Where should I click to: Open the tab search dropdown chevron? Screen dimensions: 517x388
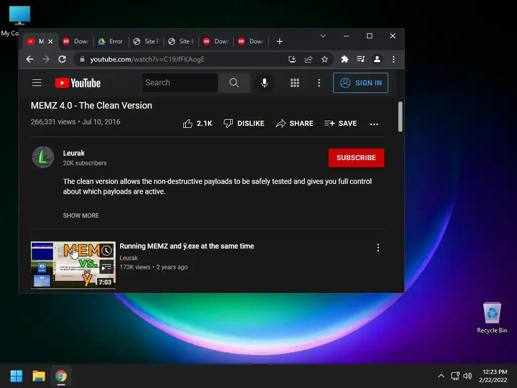(x=323, y=36)
